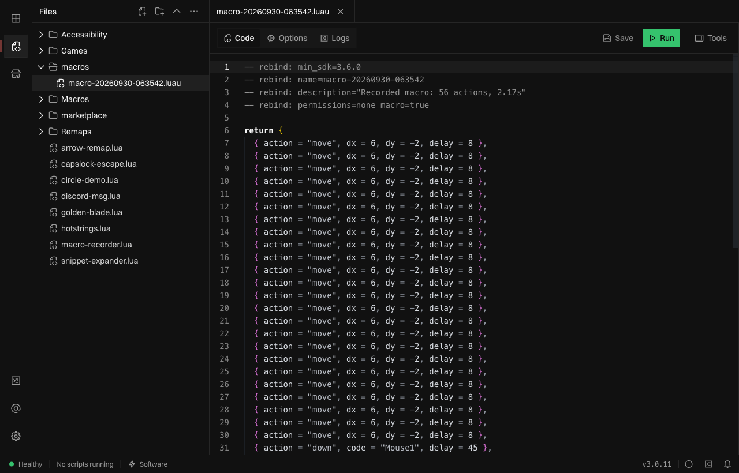
Task: Run the macro script
Action: [x=661, y=38]
